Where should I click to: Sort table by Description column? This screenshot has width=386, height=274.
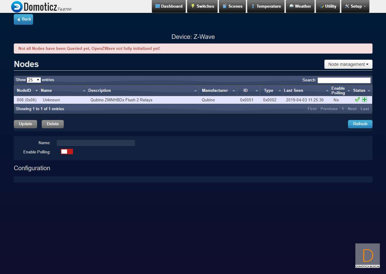(x=143, y=91)
